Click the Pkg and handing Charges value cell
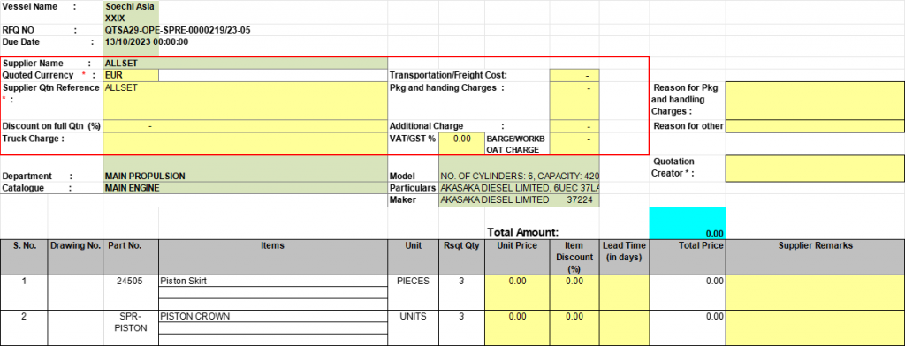 [574, 101]
